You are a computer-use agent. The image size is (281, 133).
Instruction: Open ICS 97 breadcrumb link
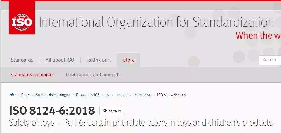[x=108, y=95]
